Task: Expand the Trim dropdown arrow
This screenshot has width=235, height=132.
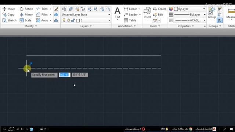Action: tap(51, 9)
